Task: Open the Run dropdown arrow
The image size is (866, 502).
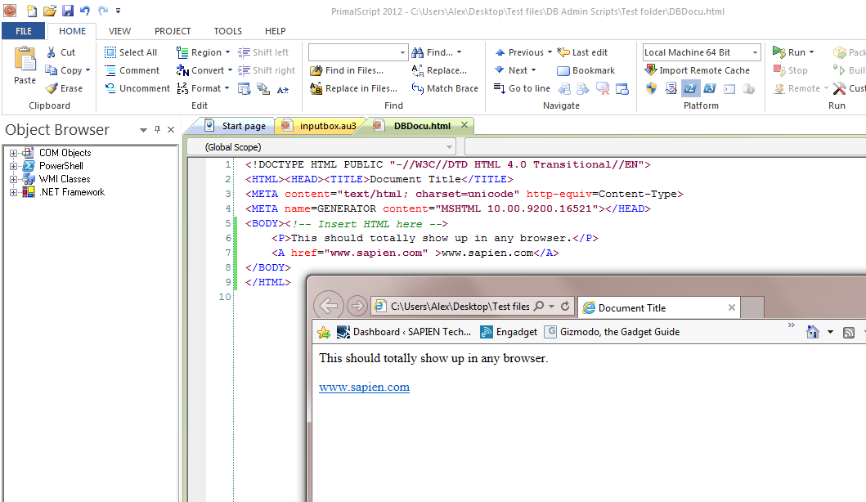Action: pyautogui.click(x=811, y=52)
